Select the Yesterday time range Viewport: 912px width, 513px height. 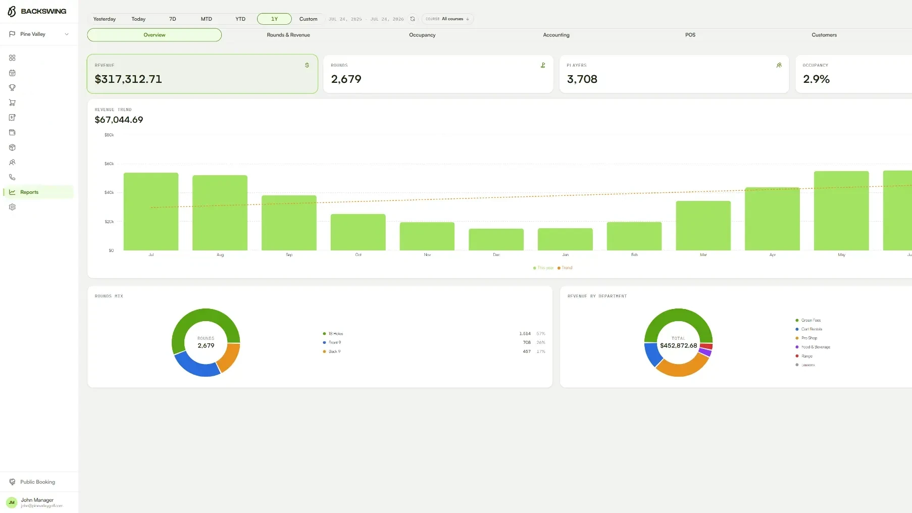point(105,19)
